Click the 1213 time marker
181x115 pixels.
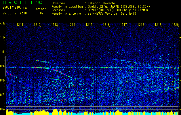[55, 24]
